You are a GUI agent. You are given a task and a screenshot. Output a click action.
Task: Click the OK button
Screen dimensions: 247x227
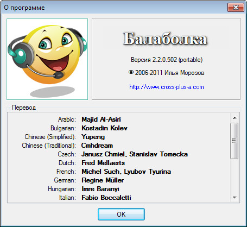121,215
